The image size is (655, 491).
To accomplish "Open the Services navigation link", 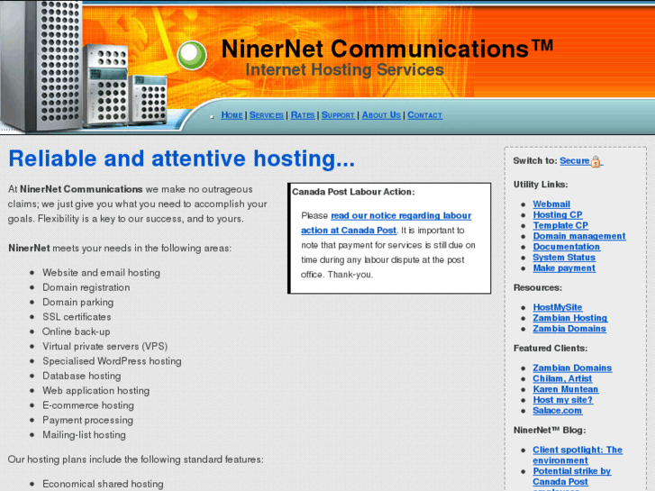I will [x=267, y=115].
